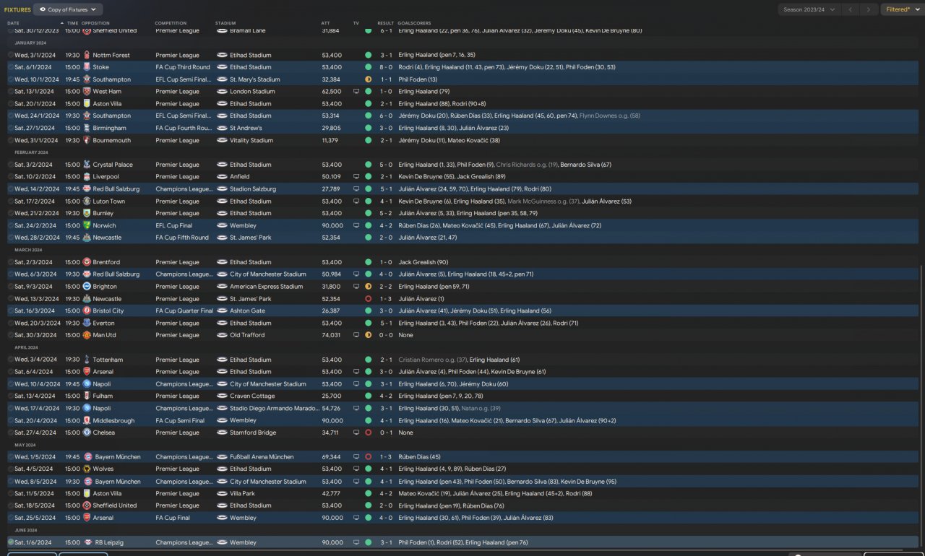The image size is (925, 556).
Task: Click the Brighton club badge
Action: click(x=87, y=287)
